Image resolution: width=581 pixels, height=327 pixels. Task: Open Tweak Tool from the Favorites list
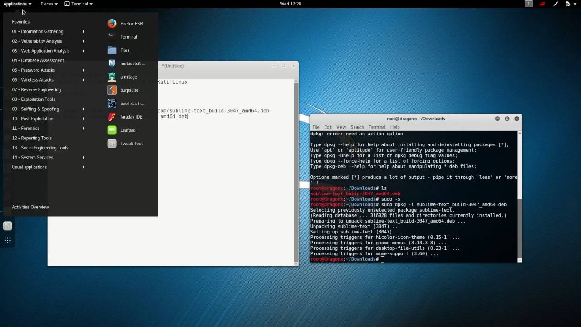[125, 144]
